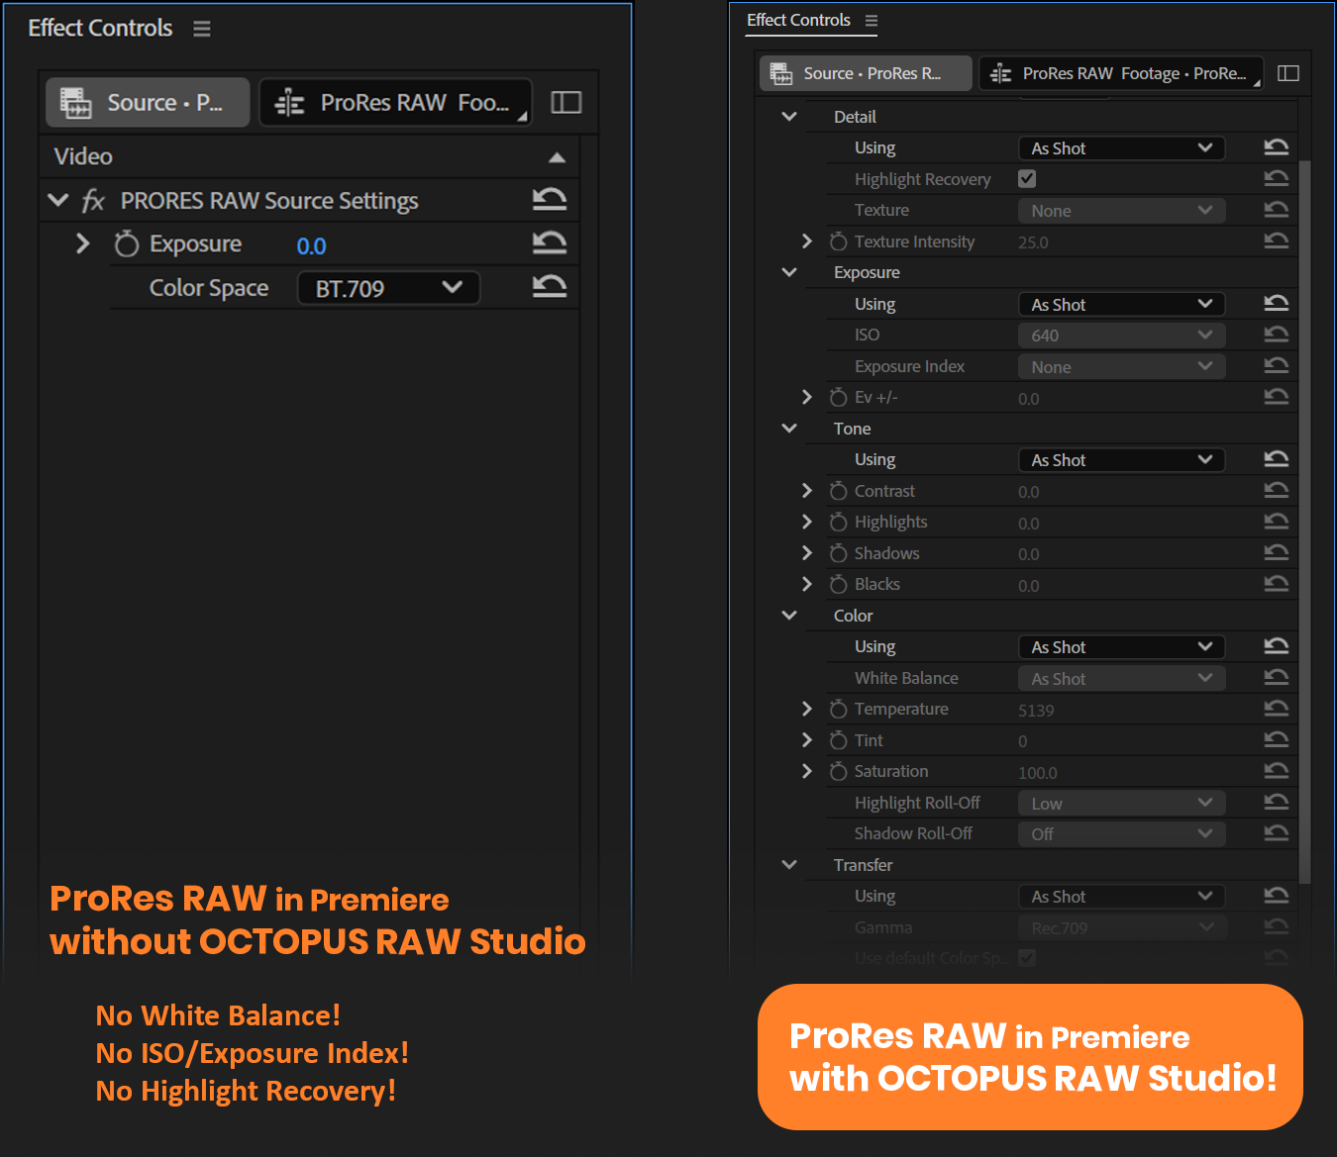Toggle timeline view in left panel

(x=566, y=103)
